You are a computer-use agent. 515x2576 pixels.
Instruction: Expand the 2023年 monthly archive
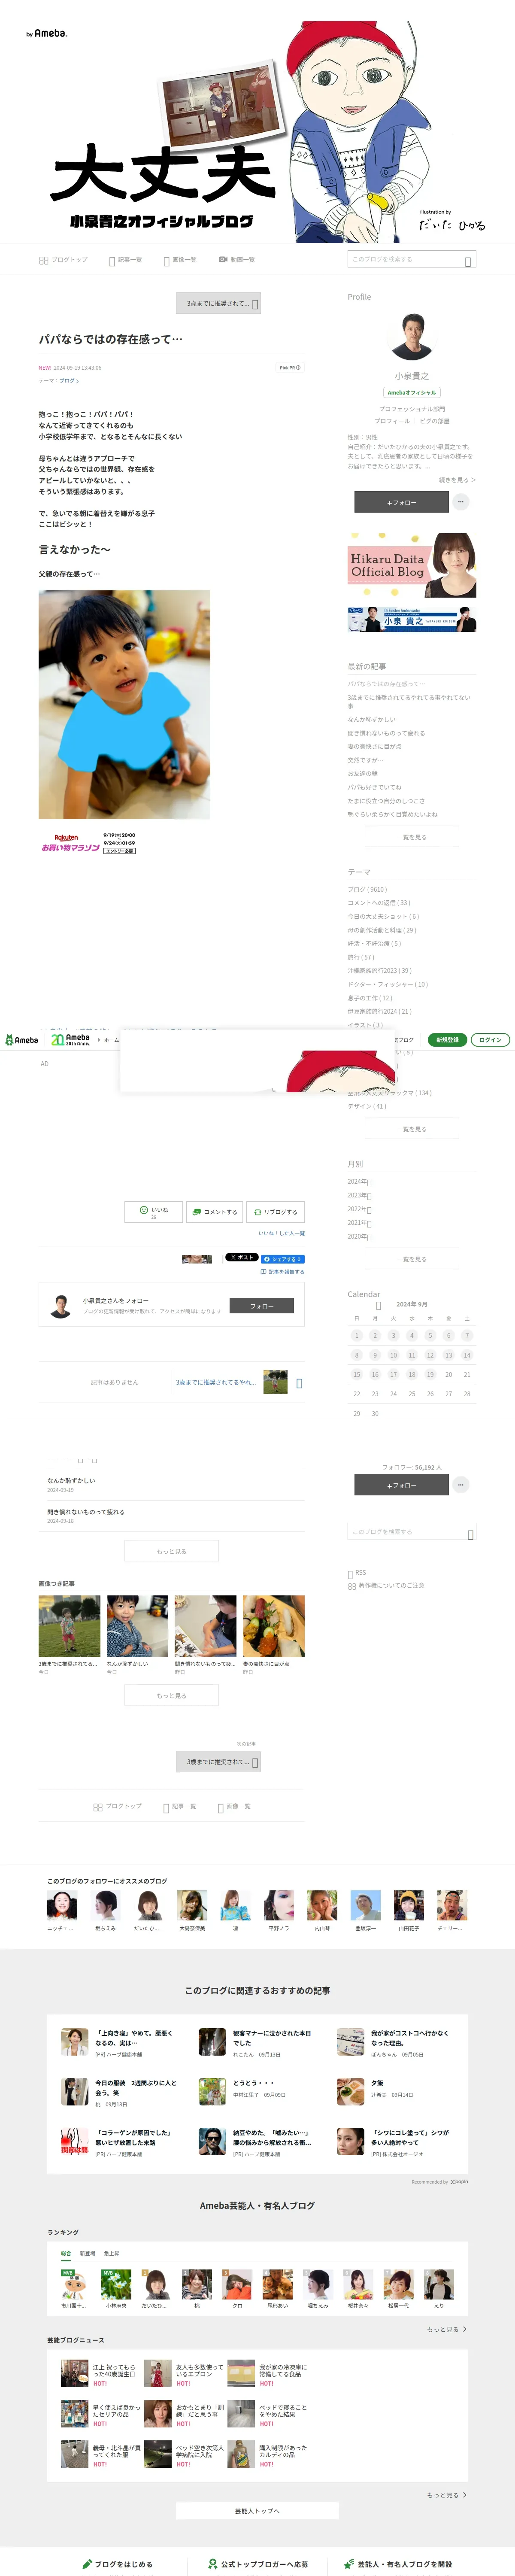click(359, 1195)
